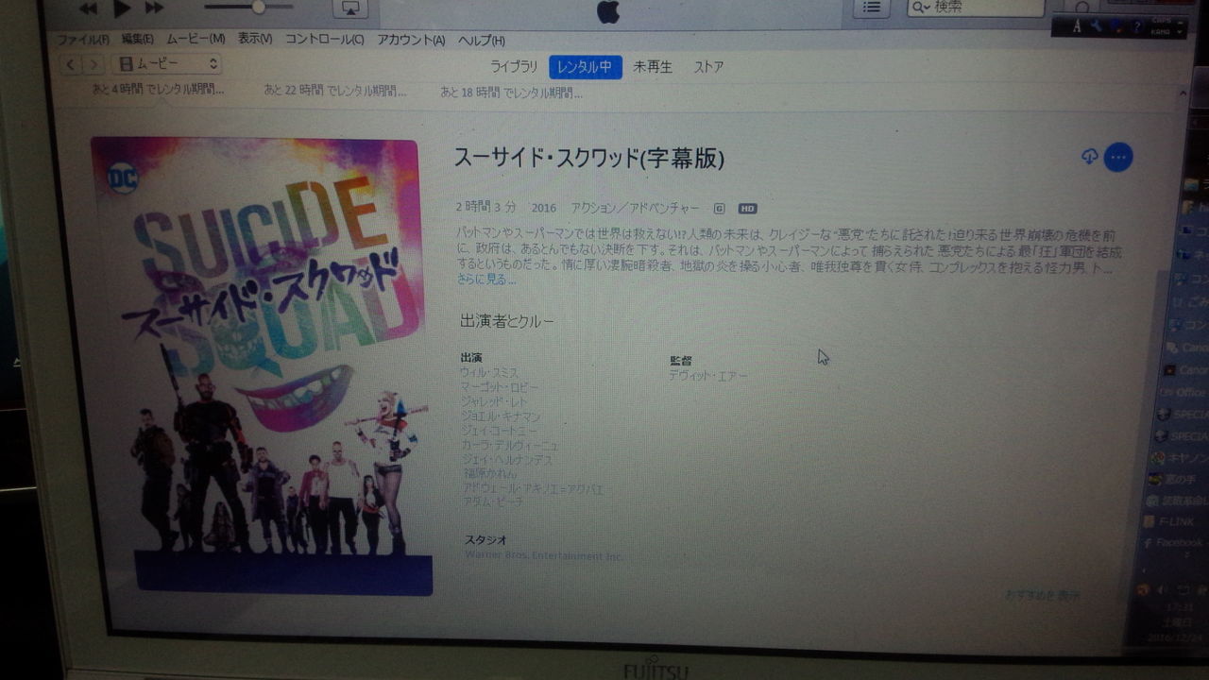Viewport: 1209px width, 680px height.
Task: Click the 2 時間 3 分 runtime
Action: (x=485, y=207)
